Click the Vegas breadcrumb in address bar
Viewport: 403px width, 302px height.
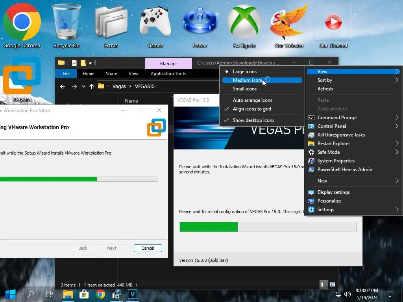tap(119, 87)
